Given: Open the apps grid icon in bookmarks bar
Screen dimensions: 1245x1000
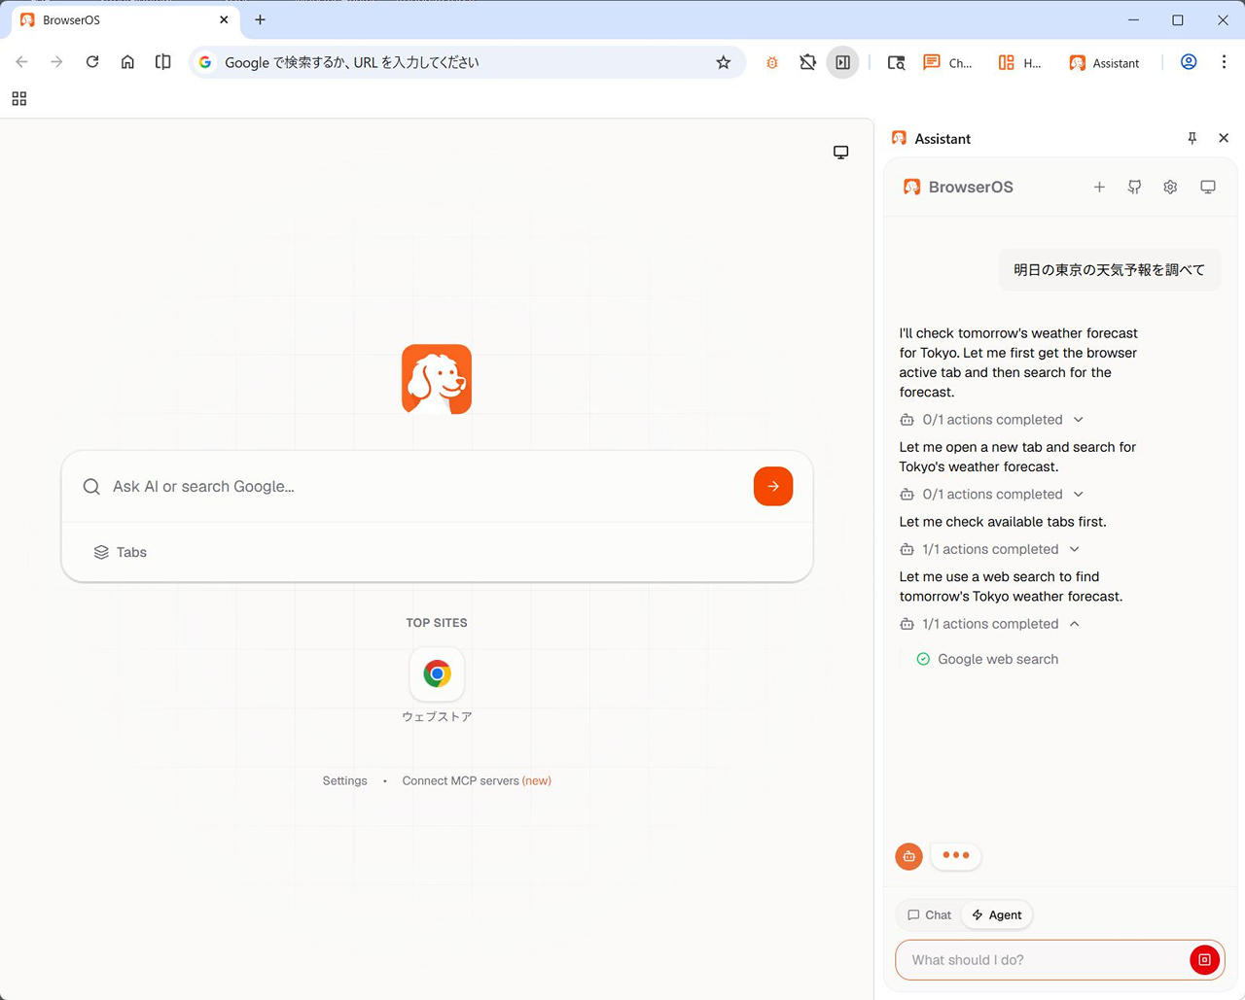Looking at the screenshot, I should click(19, 98).
